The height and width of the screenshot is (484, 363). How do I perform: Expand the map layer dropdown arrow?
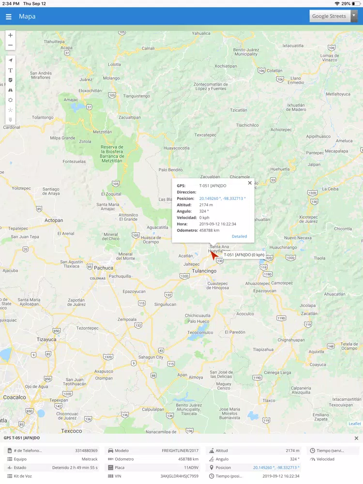(354, 16)
